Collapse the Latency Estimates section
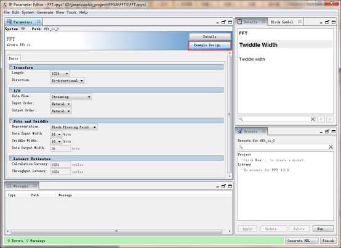The image size is (341, 248). tap(11, 158)
